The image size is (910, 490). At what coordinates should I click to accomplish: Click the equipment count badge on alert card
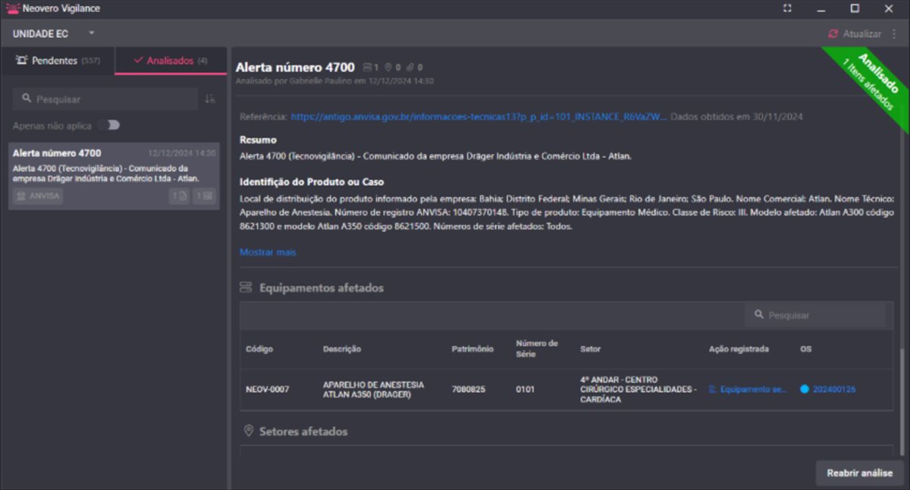[x=203, y=196]
